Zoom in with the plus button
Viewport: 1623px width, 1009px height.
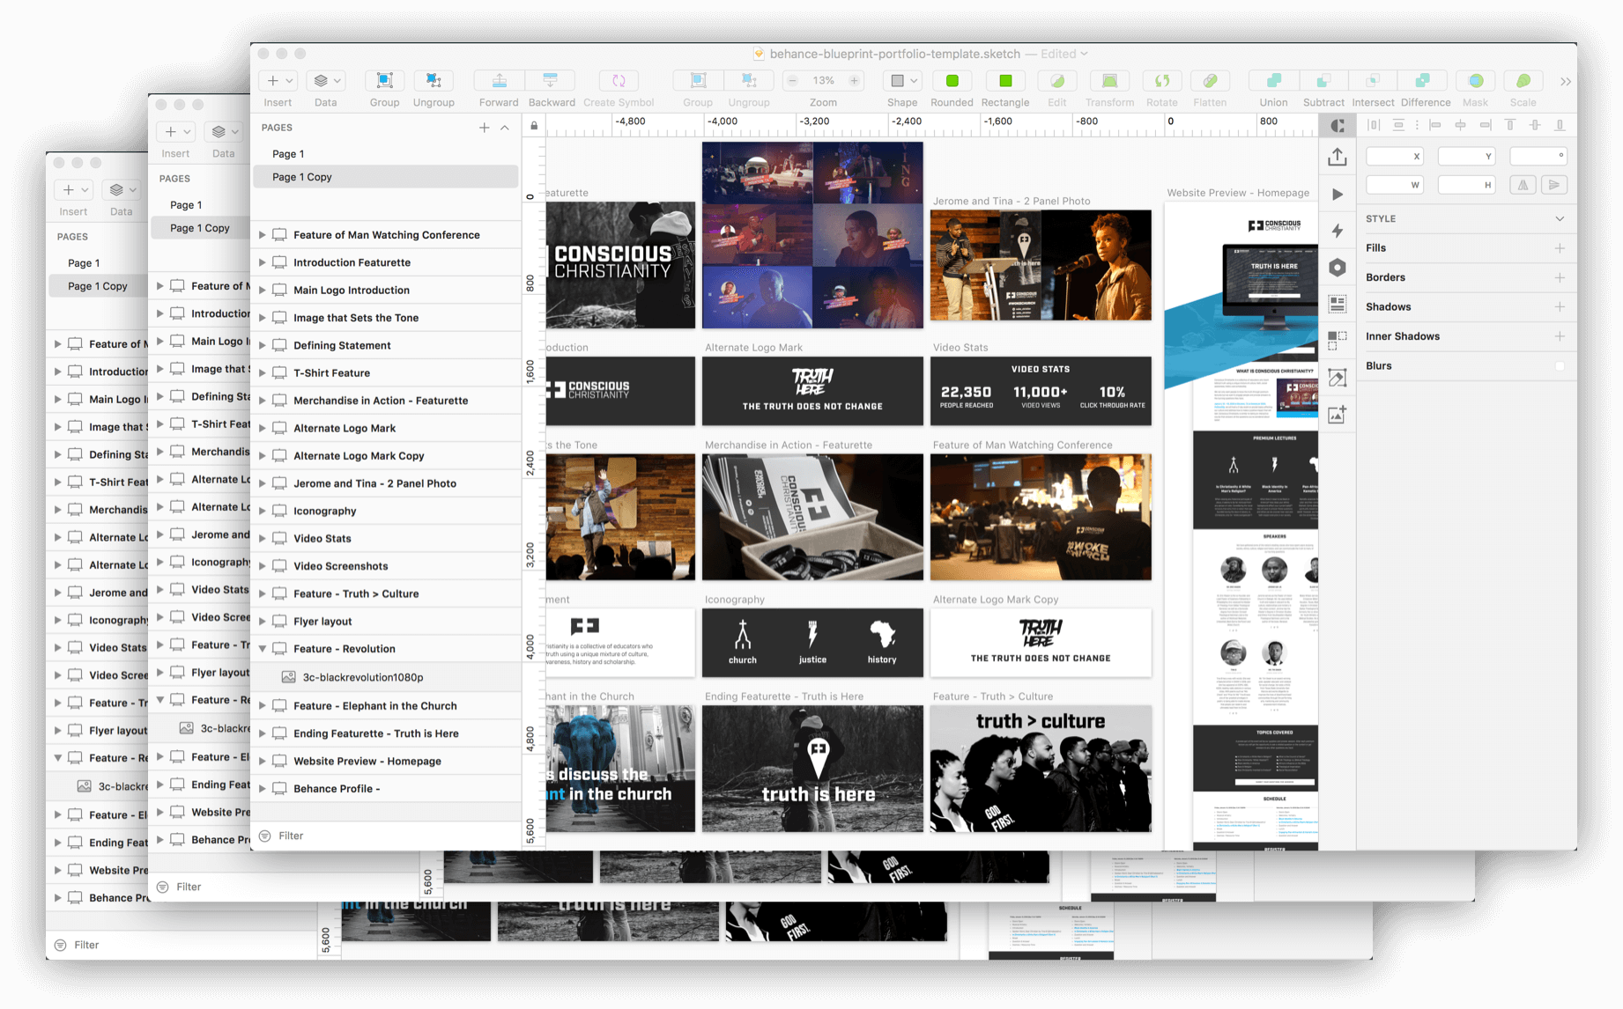(854, 81)
